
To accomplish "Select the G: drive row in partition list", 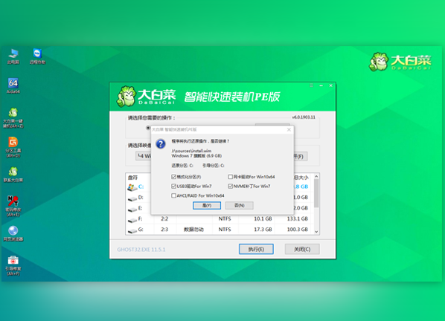I will 220,229.
